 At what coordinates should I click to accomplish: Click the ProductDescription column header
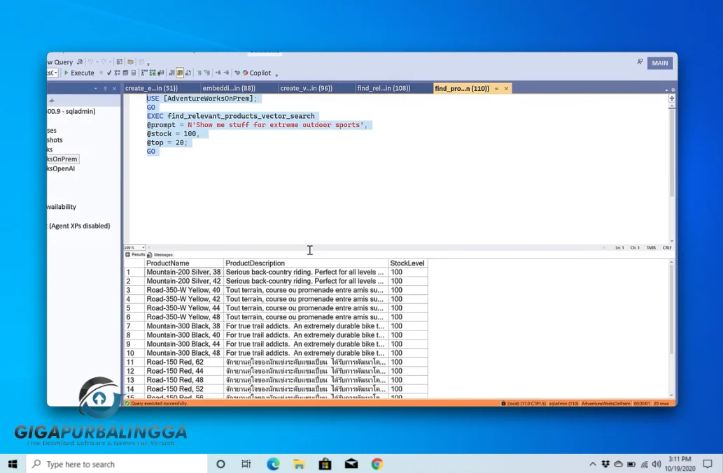click(306, 263)
